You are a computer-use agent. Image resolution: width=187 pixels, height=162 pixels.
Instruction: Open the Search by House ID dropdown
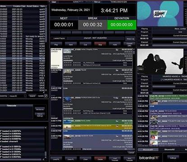click(18, 96)
